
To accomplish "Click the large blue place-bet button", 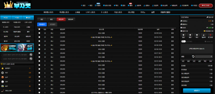I will point(197,91).
